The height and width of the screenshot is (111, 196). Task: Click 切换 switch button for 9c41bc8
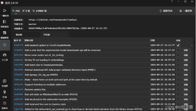click(186, 89)
